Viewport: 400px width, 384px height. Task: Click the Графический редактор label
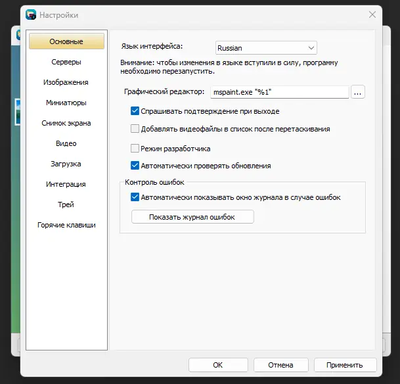(164, 91)
